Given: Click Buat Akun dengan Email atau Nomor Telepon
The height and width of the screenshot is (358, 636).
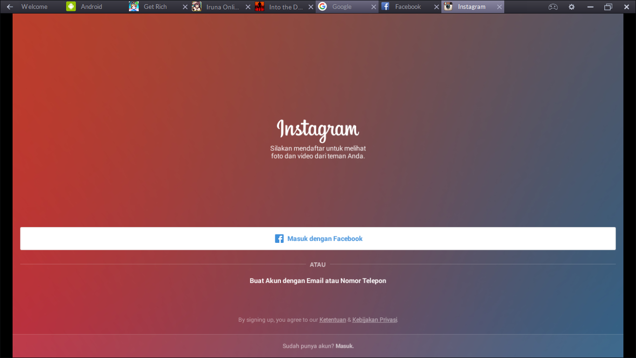Looking at the screenshot, I should (318, 281).
